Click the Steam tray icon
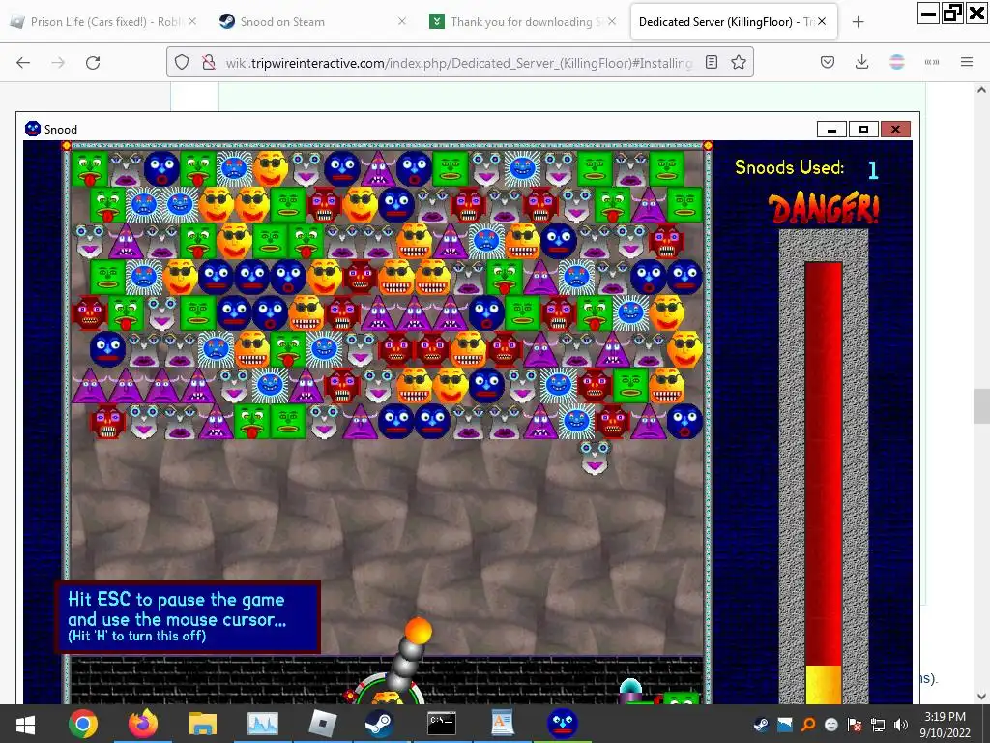This screenshot has width=990, height=743. point(762,725)
